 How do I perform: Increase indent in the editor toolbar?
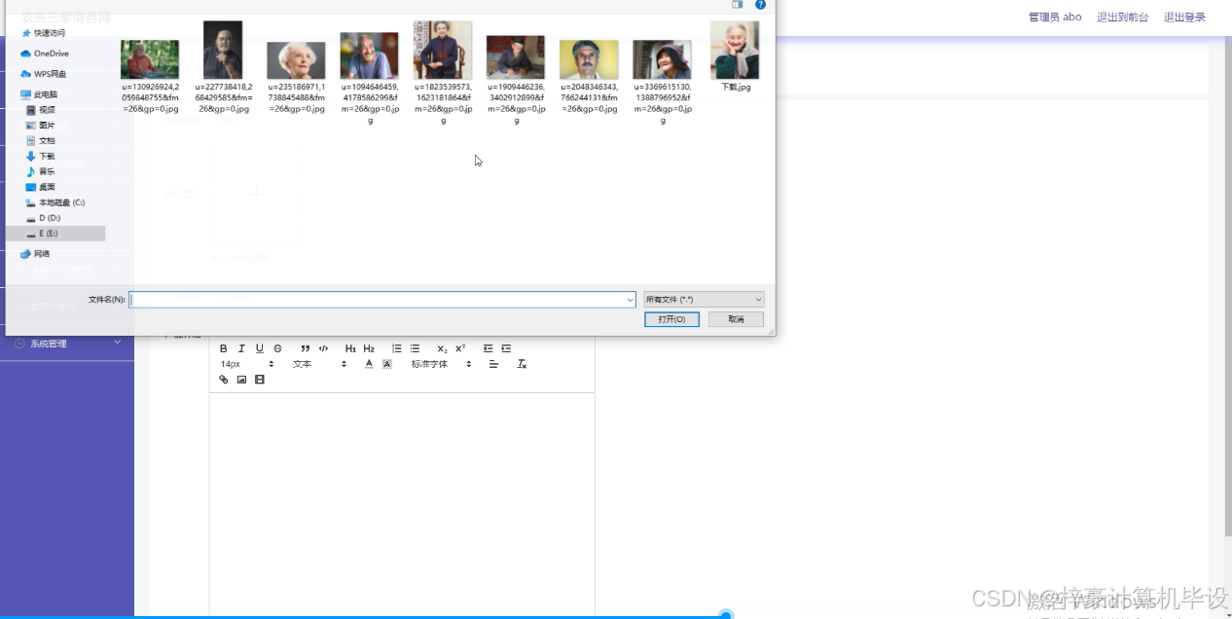point(506,348)
